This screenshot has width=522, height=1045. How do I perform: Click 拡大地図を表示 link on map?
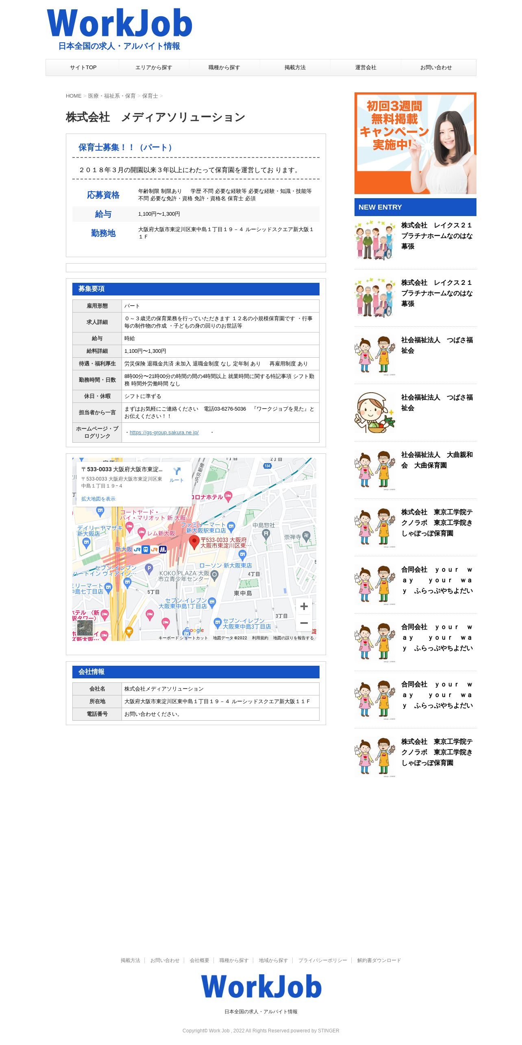98,499
